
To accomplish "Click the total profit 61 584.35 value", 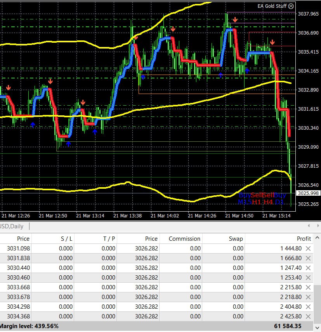I will pos(288,326).
